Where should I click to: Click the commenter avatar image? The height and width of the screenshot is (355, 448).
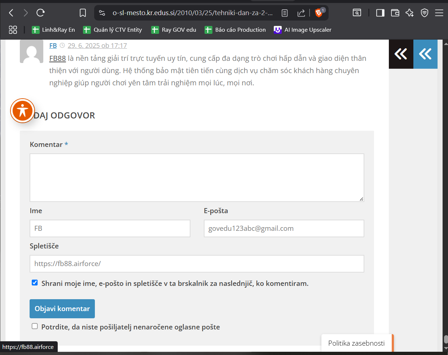click(x=32, y=51)
